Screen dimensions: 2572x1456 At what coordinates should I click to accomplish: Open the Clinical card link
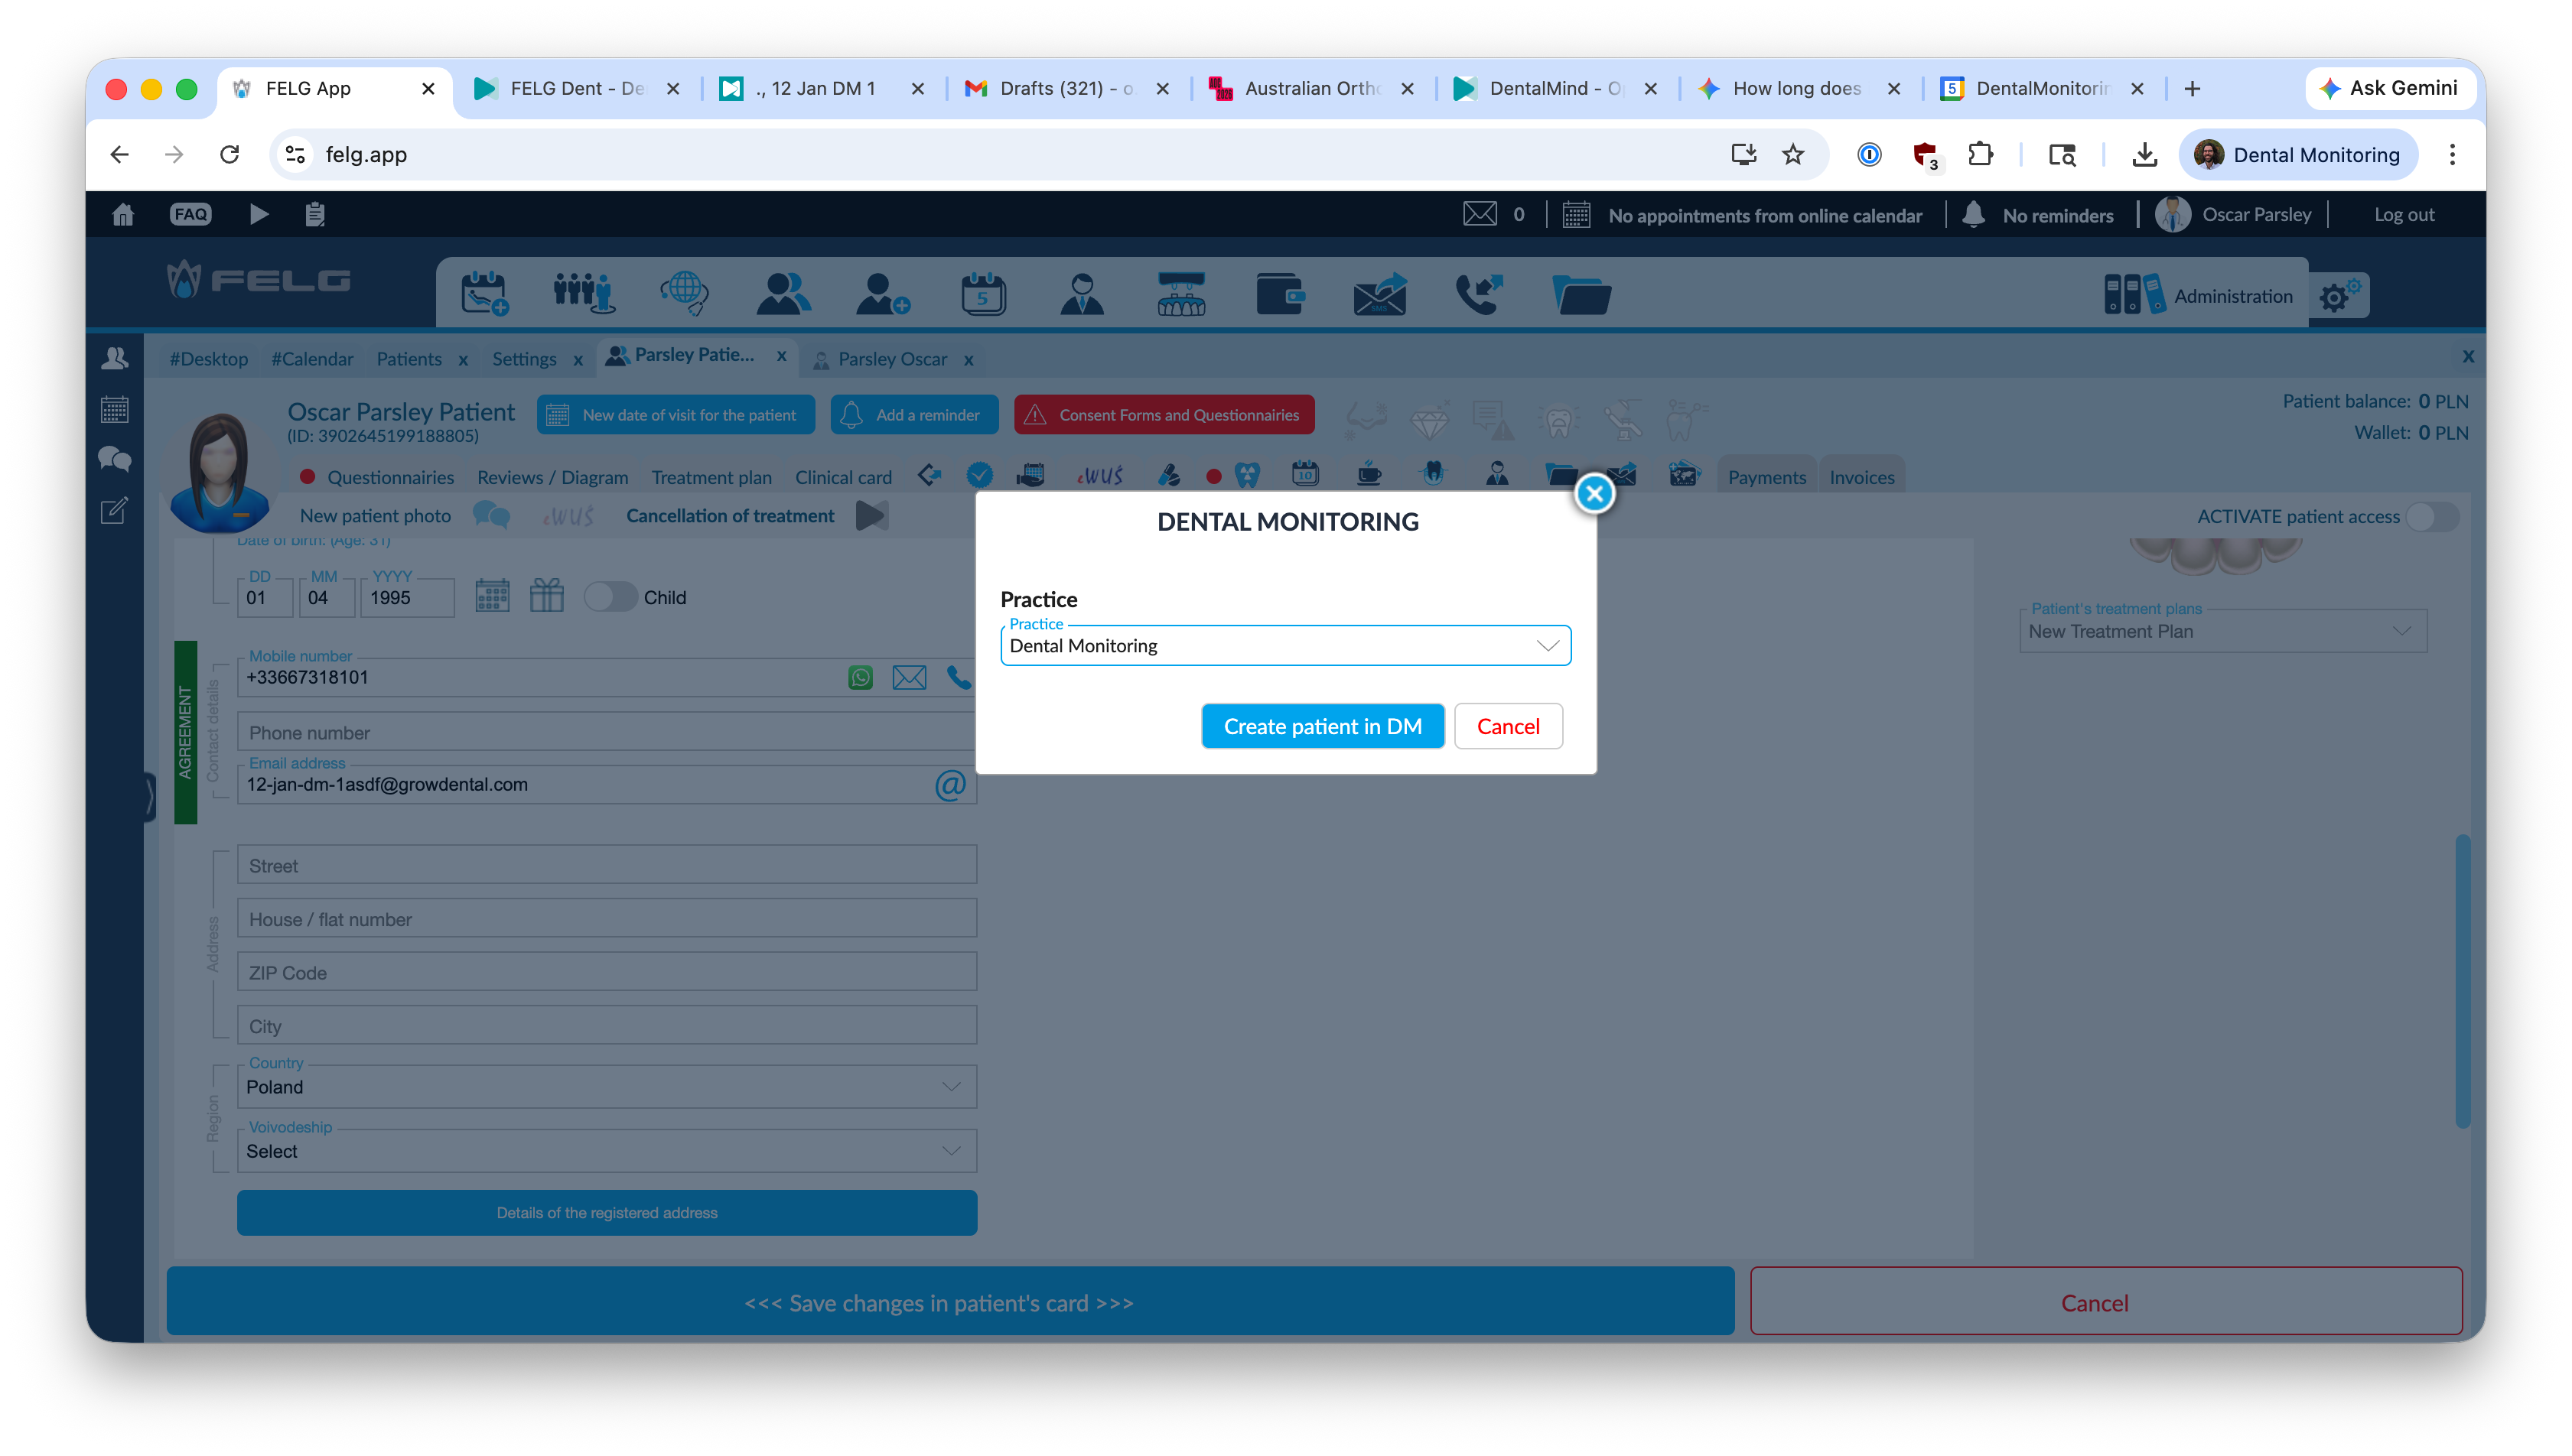[842, 477]
